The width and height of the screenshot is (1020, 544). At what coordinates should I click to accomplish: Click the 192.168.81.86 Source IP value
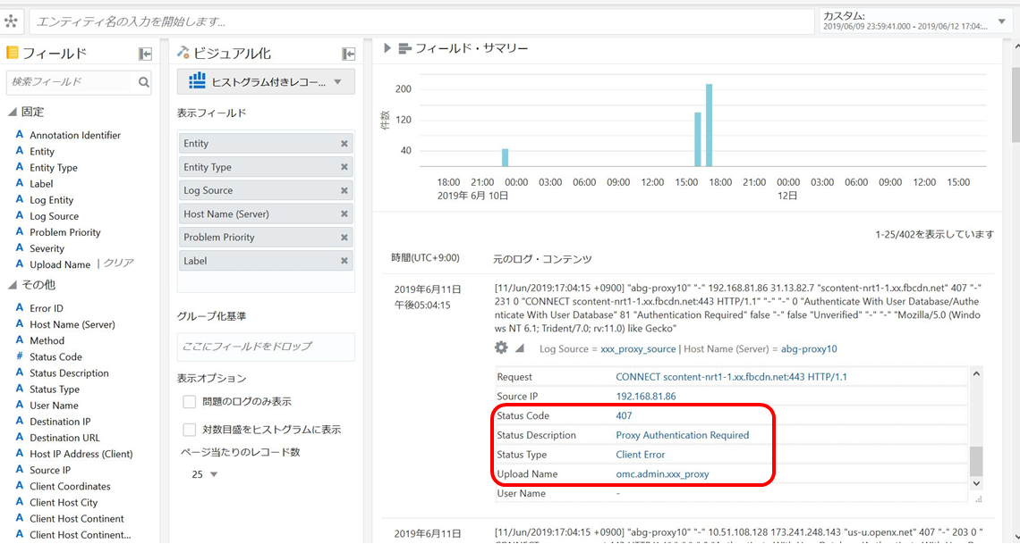click(646, 396)
